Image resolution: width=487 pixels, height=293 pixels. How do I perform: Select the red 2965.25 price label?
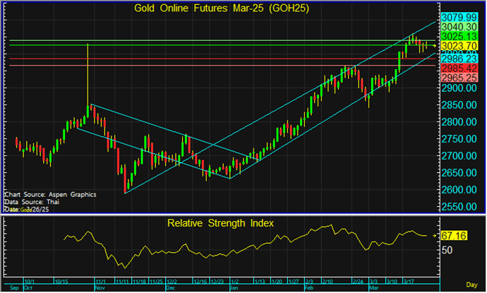459,78
